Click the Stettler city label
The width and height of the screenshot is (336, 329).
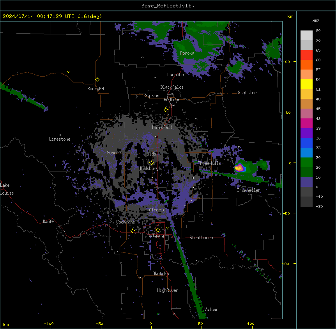click(247, 93)
